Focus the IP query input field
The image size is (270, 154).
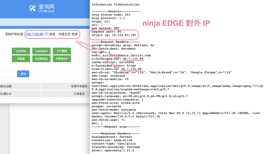tap(8, 74)
